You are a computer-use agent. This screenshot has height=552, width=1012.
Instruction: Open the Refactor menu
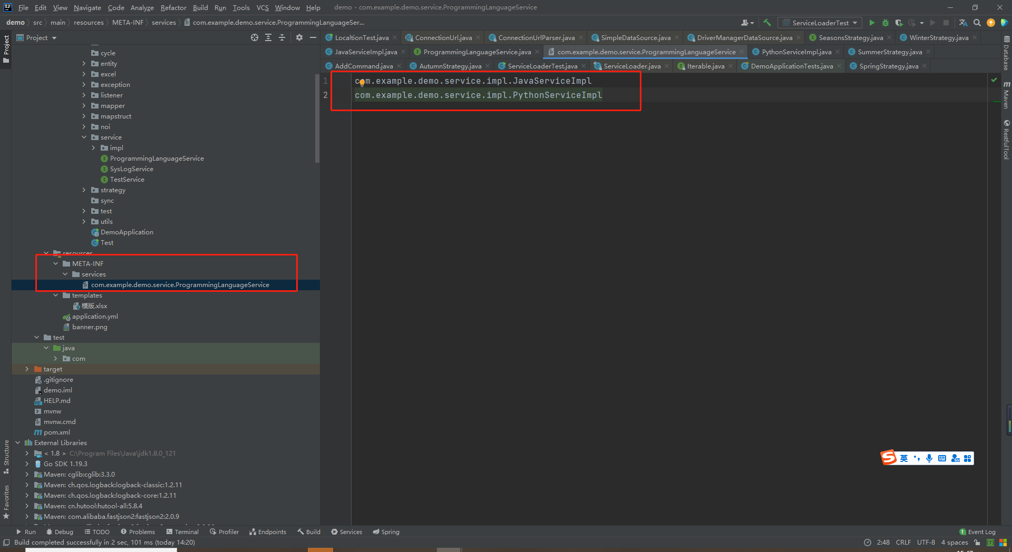(x=173, y=7)
